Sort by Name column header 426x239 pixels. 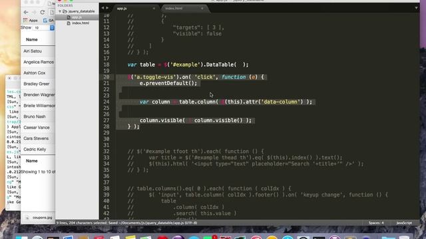pyautogui.click(x=31, y=40)
